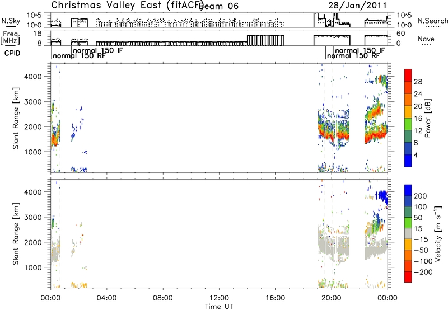Click the 'Power [dB]' colorbar label
This screenshot has height=310, width=448.
pyautogui.click(x=428, y=118)
